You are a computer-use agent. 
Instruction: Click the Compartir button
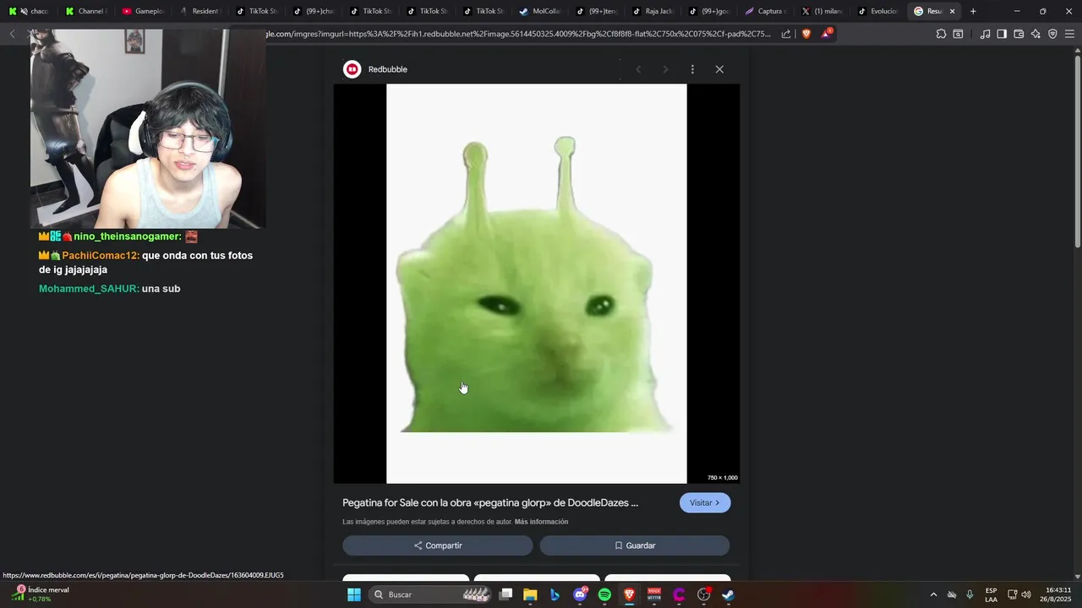tap(438, 546)
